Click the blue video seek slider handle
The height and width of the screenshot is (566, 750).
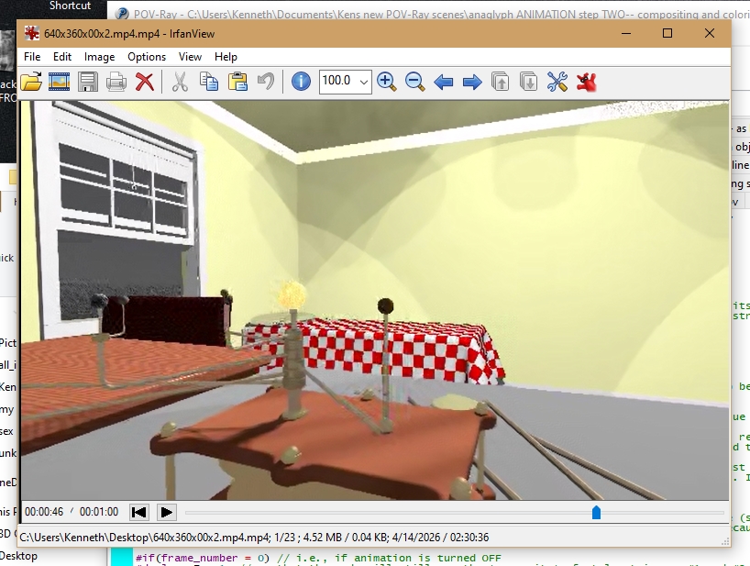[x=596, y=512]
